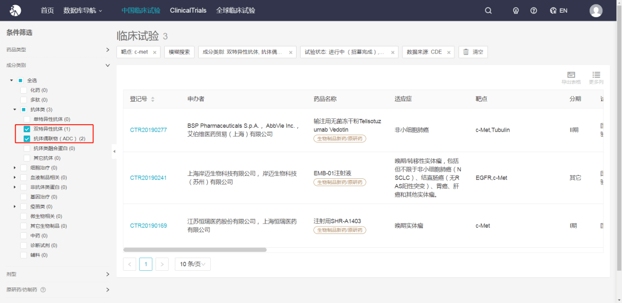The image size is (622, 303).
Task: Uncheck the 双特异性抗体 (1) checkbox
Action: (26, 129)
